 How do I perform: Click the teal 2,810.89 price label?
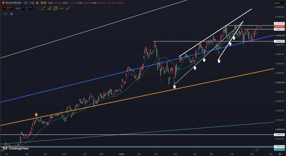(x=279, y=149)
